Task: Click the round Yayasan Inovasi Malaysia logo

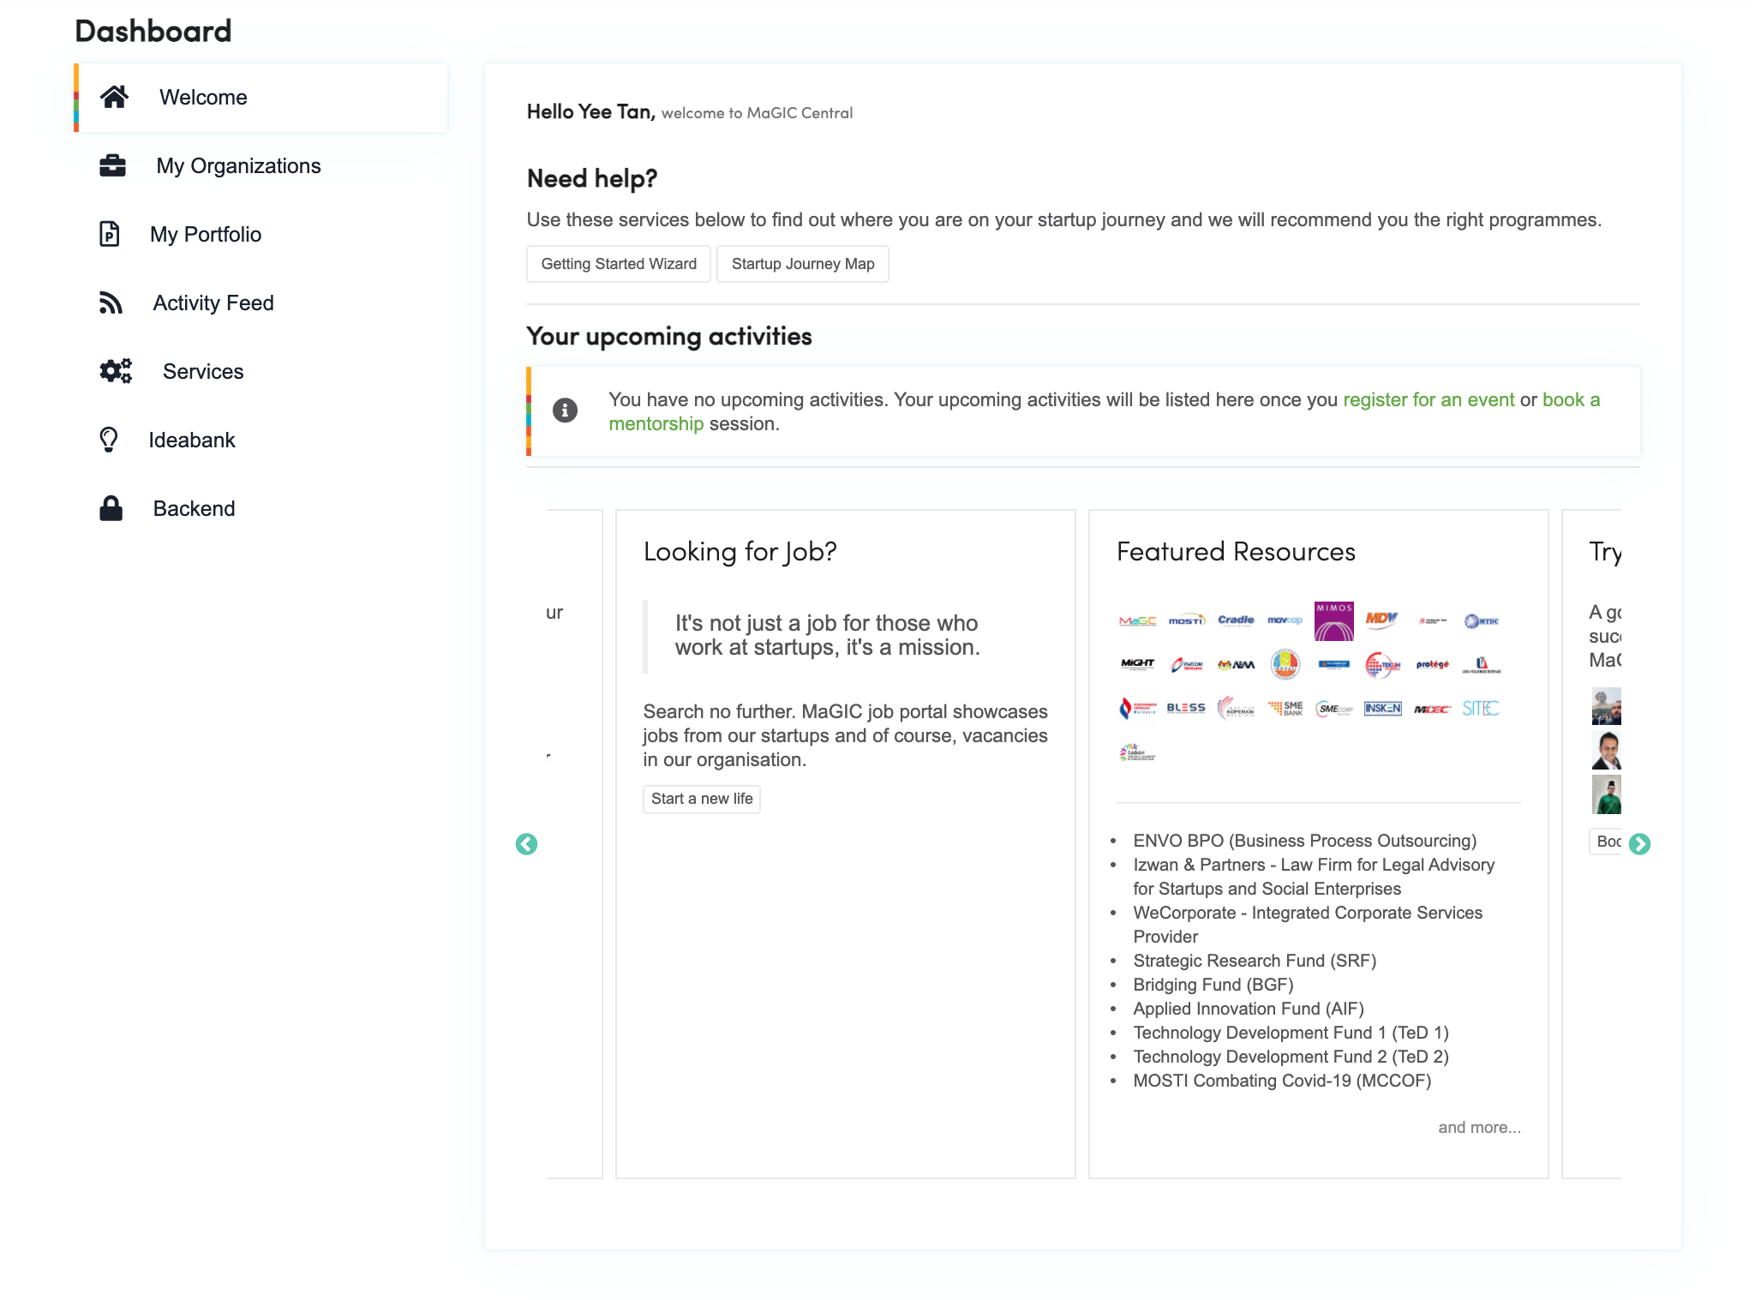Action: tap(1285, 664)
